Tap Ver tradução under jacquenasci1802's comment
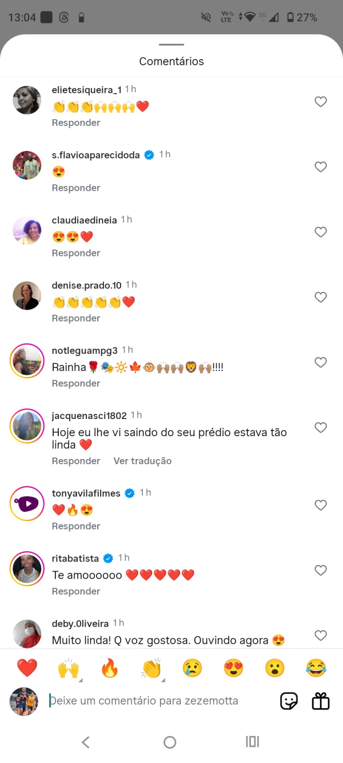Screen dimensions: 343x763 pyautogui.click(x=142, y=461)
